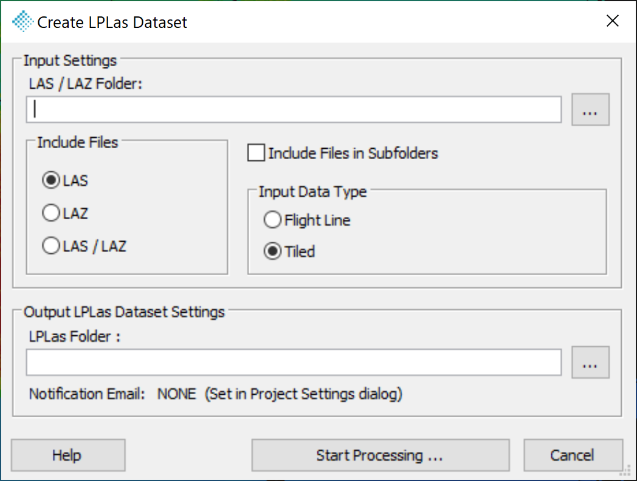Browse for the LAS / LAZ input folder
The height and width of the screenshot is (481, 637).
pos(590,109)
